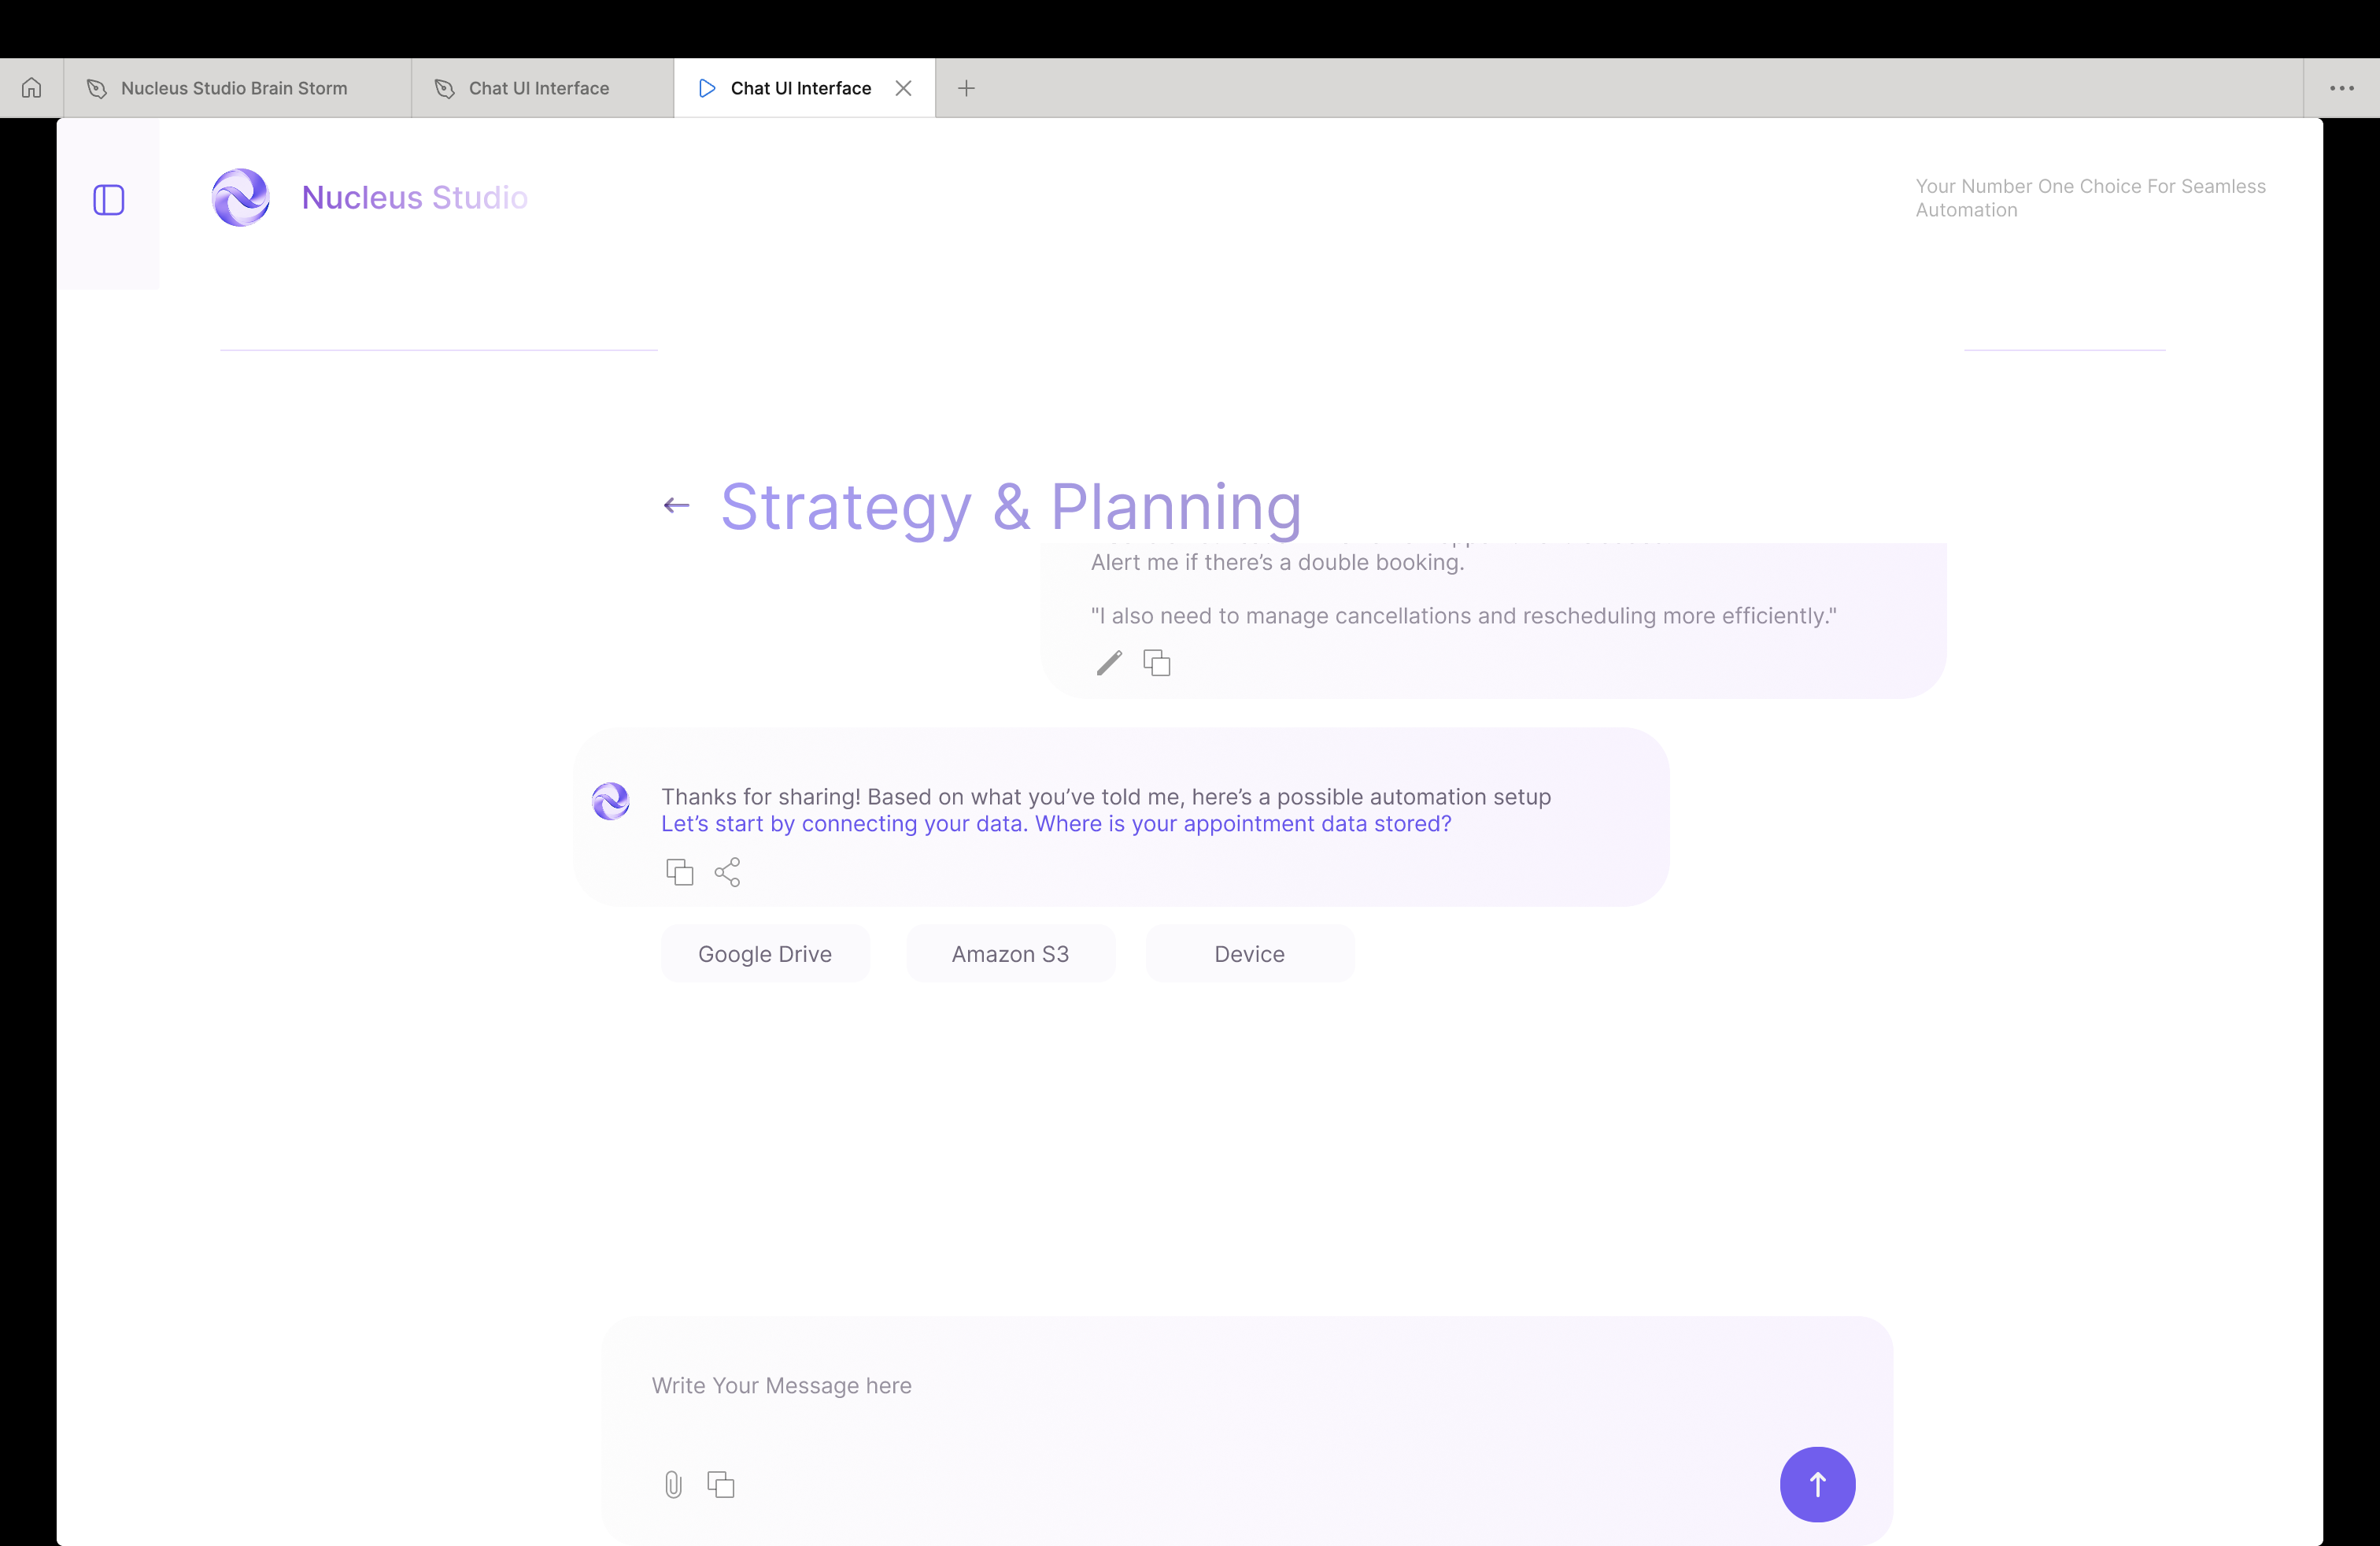The image size is (2380, 1546).
Task: Copy the user message about cancellations
Action: tap(1157, 663)
